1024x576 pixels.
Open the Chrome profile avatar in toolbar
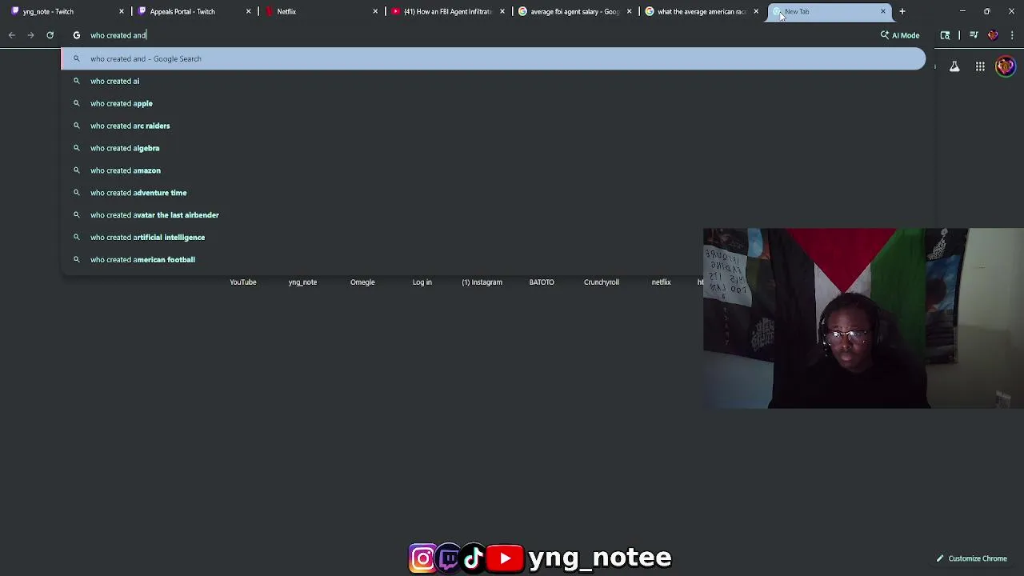click(993, 35)
